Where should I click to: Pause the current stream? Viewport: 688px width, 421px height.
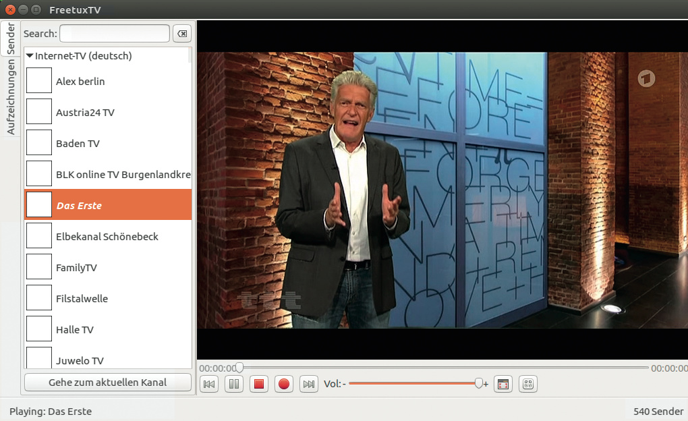click(234, 384)
